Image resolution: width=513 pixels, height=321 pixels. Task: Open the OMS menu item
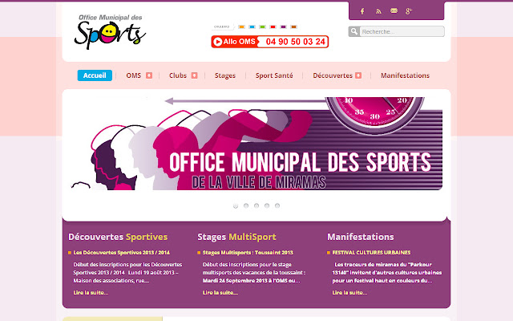point(134,75)
